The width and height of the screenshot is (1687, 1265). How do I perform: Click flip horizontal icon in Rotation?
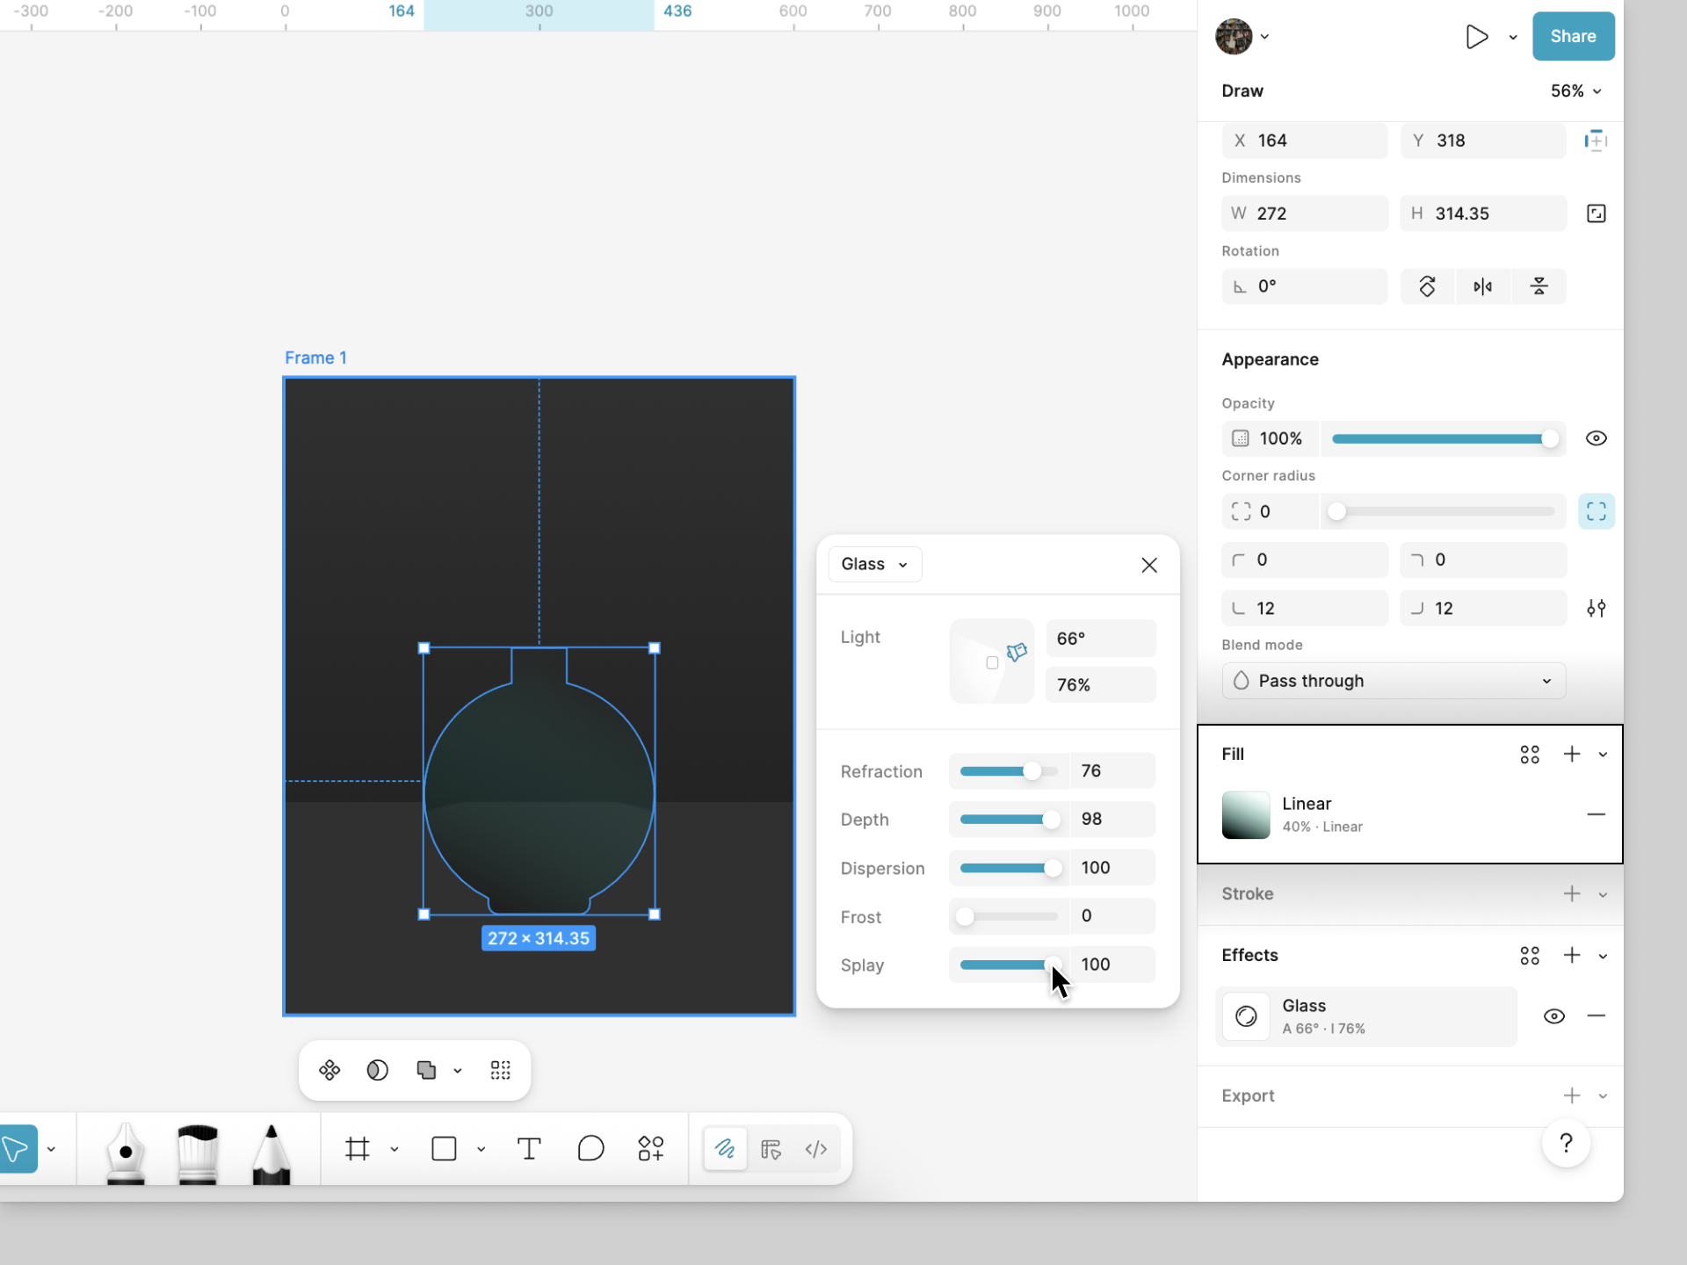[1482, 286]
